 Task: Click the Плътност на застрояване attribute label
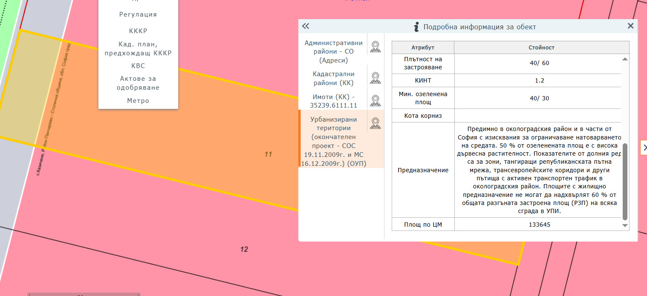click(x=423, y=63)
